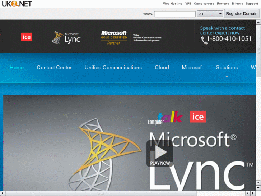This screenshot has width=261, height=196.
Task: Go to the Home menu item
Action: point(17,67)
